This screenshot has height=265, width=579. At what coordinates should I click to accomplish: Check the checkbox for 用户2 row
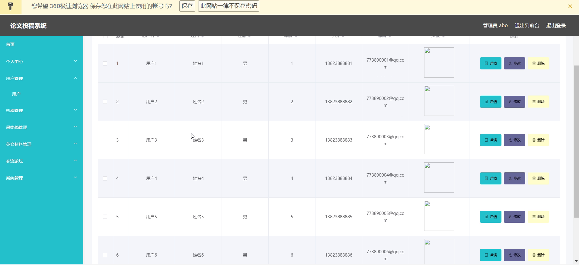(105, 102)
